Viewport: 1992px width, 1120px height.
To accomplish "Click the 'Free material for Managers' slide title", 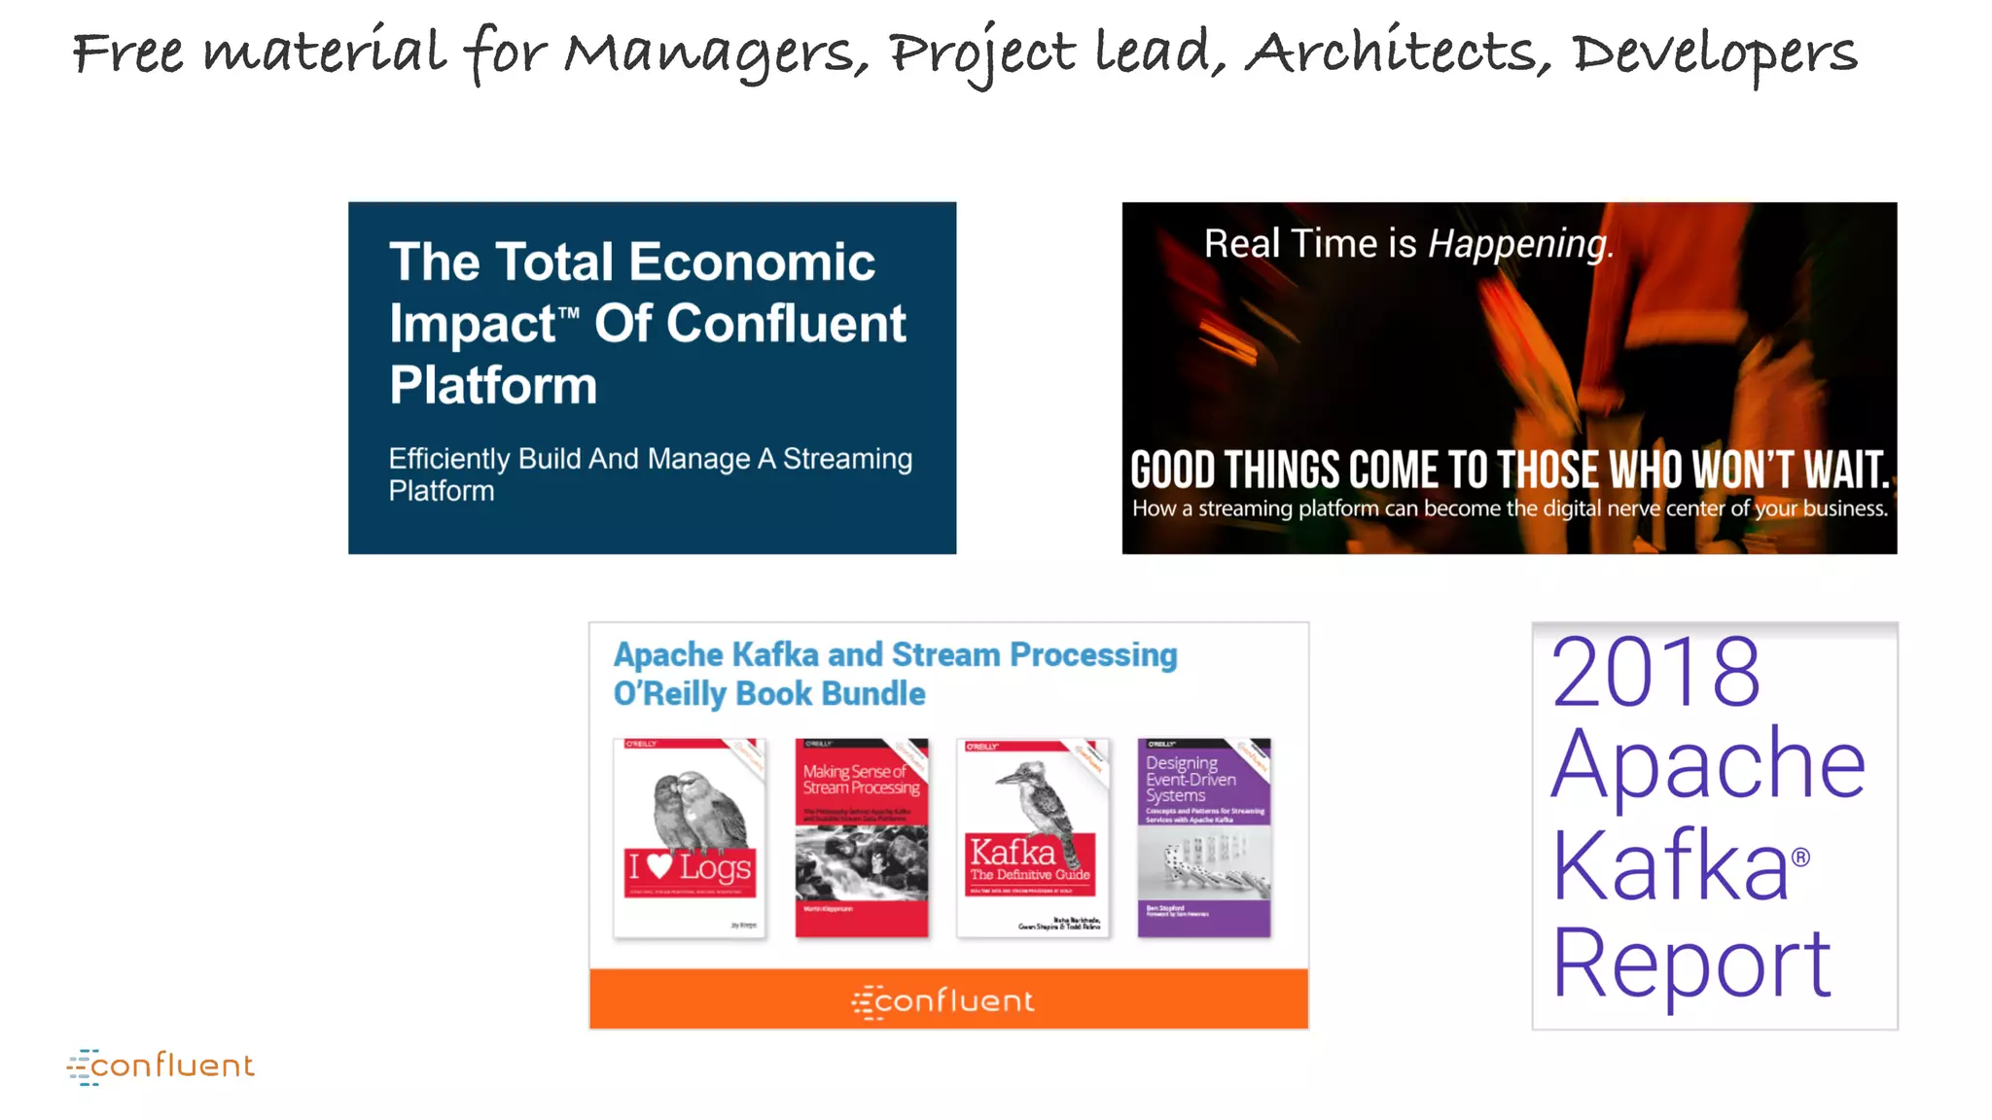I will tap(965, 53).
